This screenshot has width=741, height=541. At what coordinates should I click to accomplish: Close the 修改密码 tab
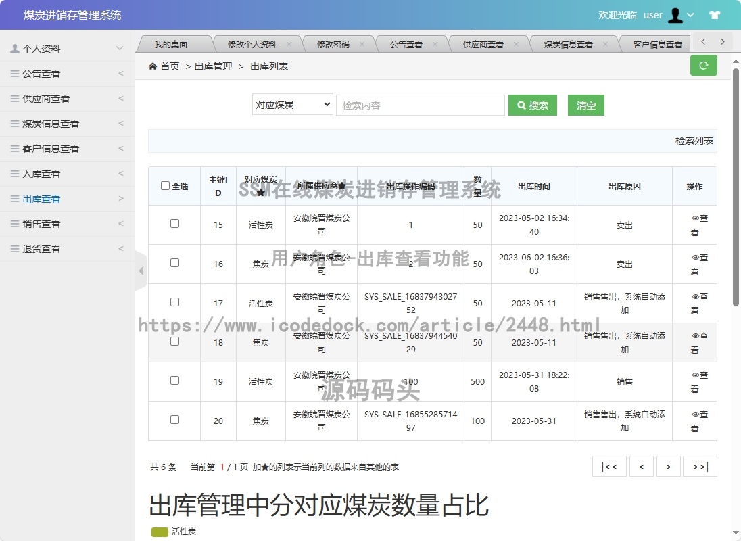(362, 44)
